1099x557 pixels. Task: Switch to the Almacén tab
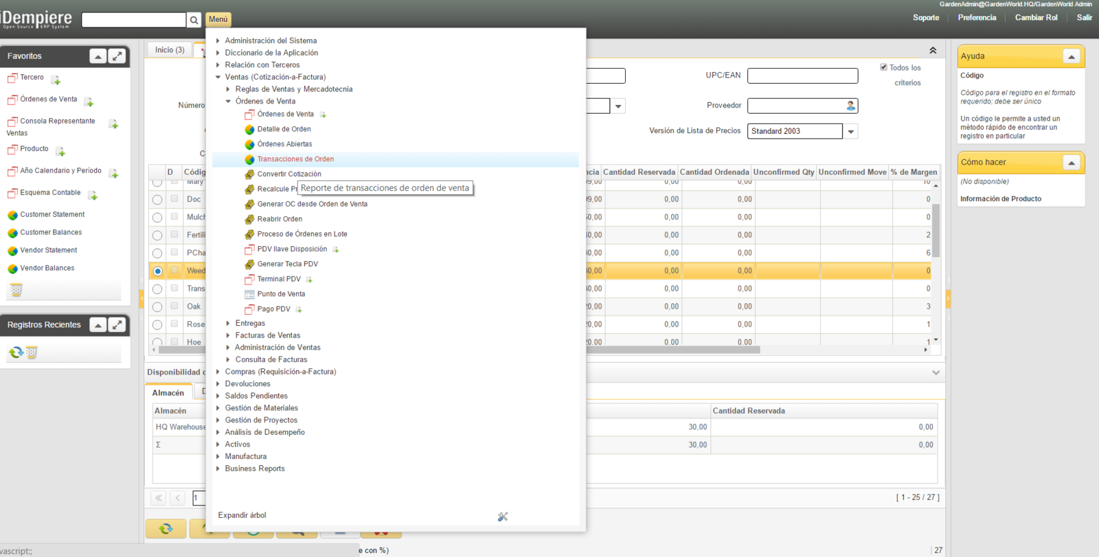[168, 393]
